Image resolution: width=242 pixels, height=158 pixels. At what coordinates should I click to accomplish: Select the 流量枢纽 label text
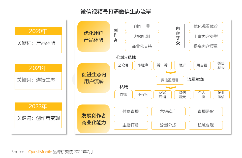pos(196,78)
